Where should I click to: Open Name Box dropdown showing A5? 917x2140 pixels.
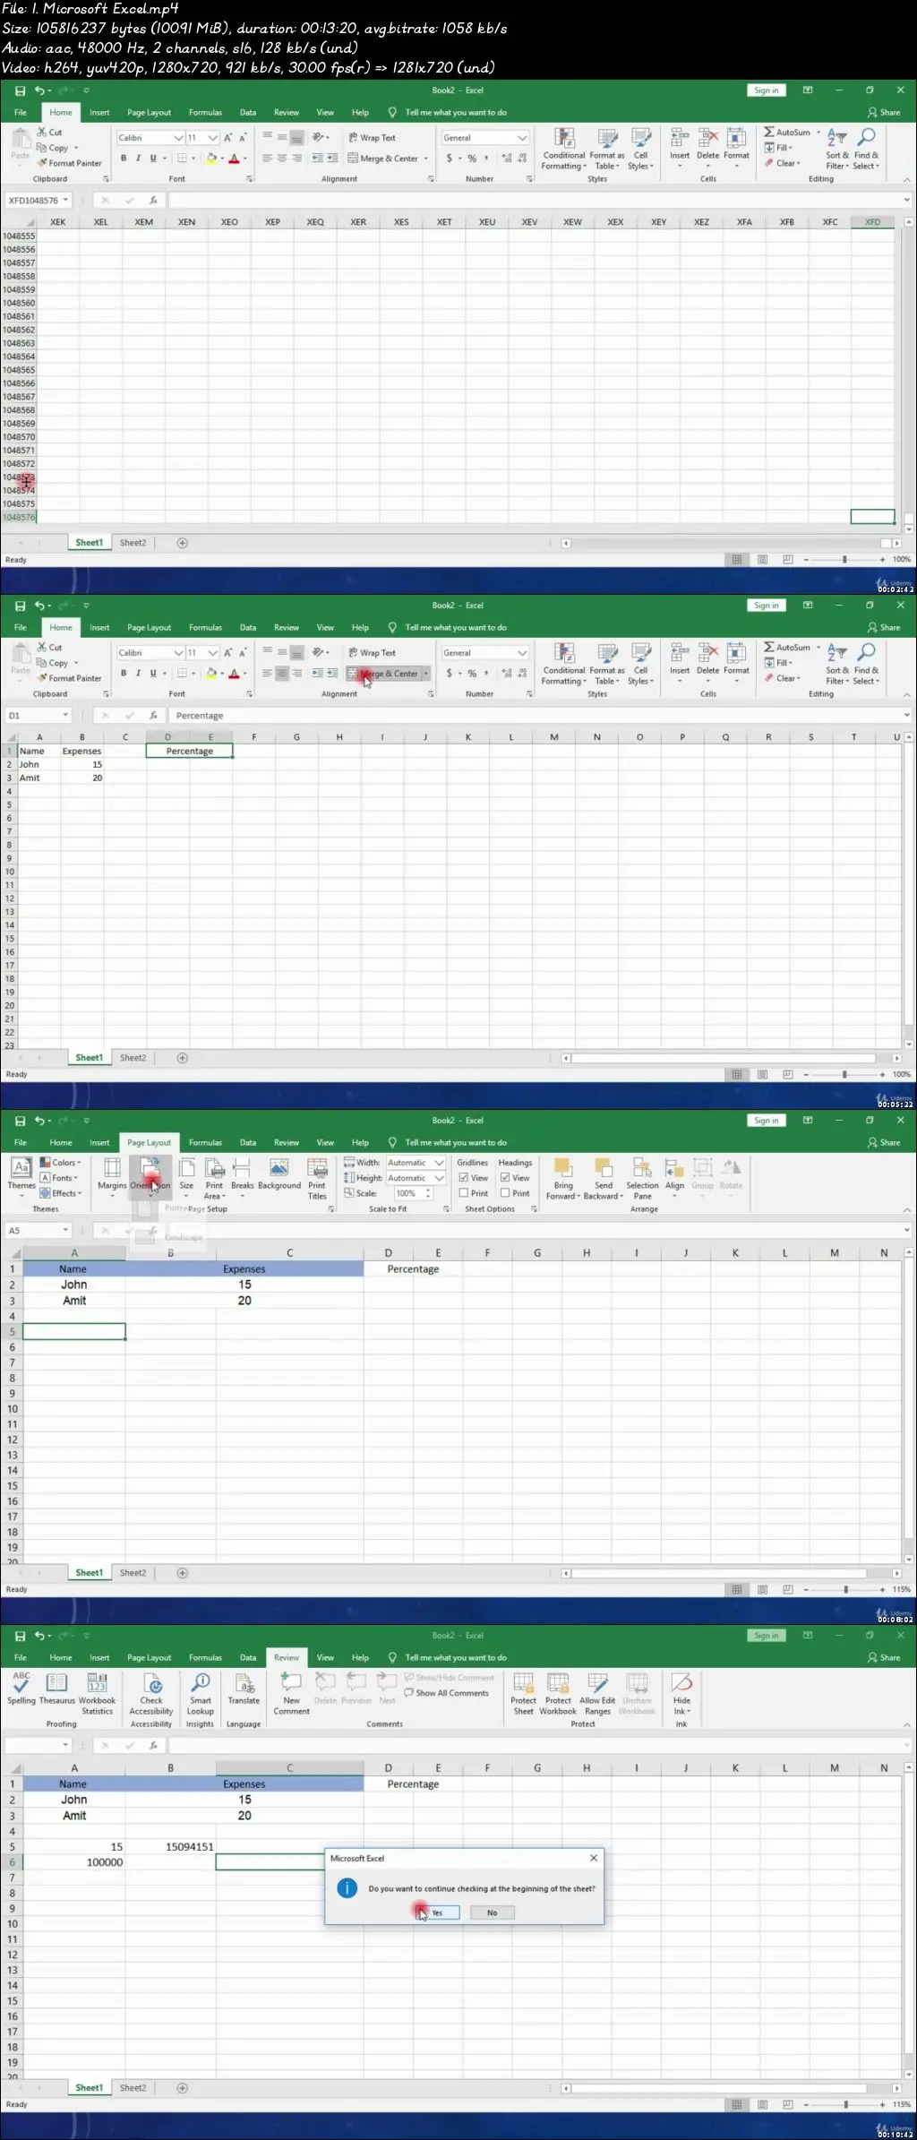(65, 1231)
